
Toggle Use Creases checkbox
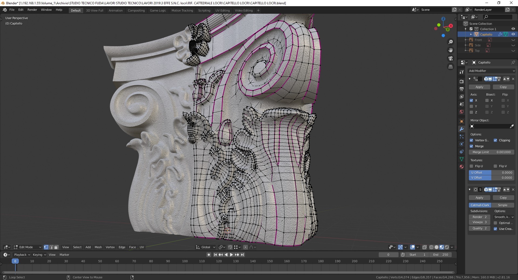click(495, 229)
